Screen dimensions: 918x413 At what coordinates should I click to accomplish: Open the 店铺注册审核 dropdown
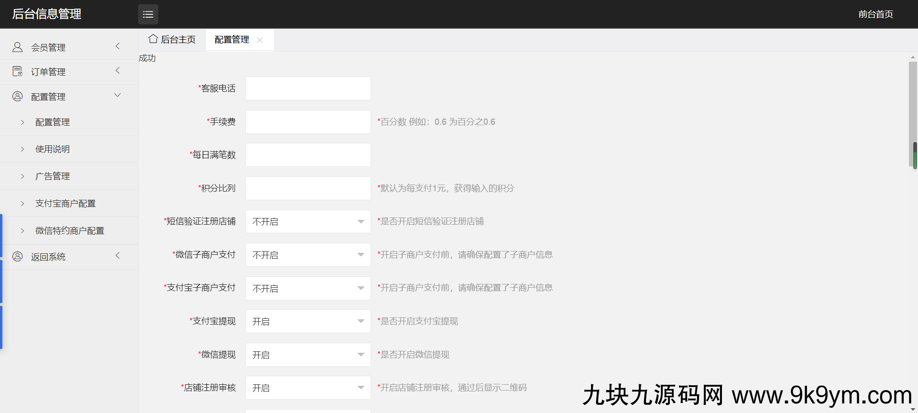click(x=308, y=388)
